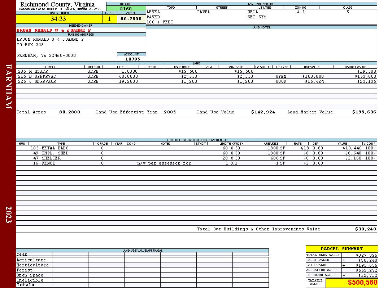Select the map number 34-33 field
This screenshot has width=379, height=288.
tap(59, 19)
